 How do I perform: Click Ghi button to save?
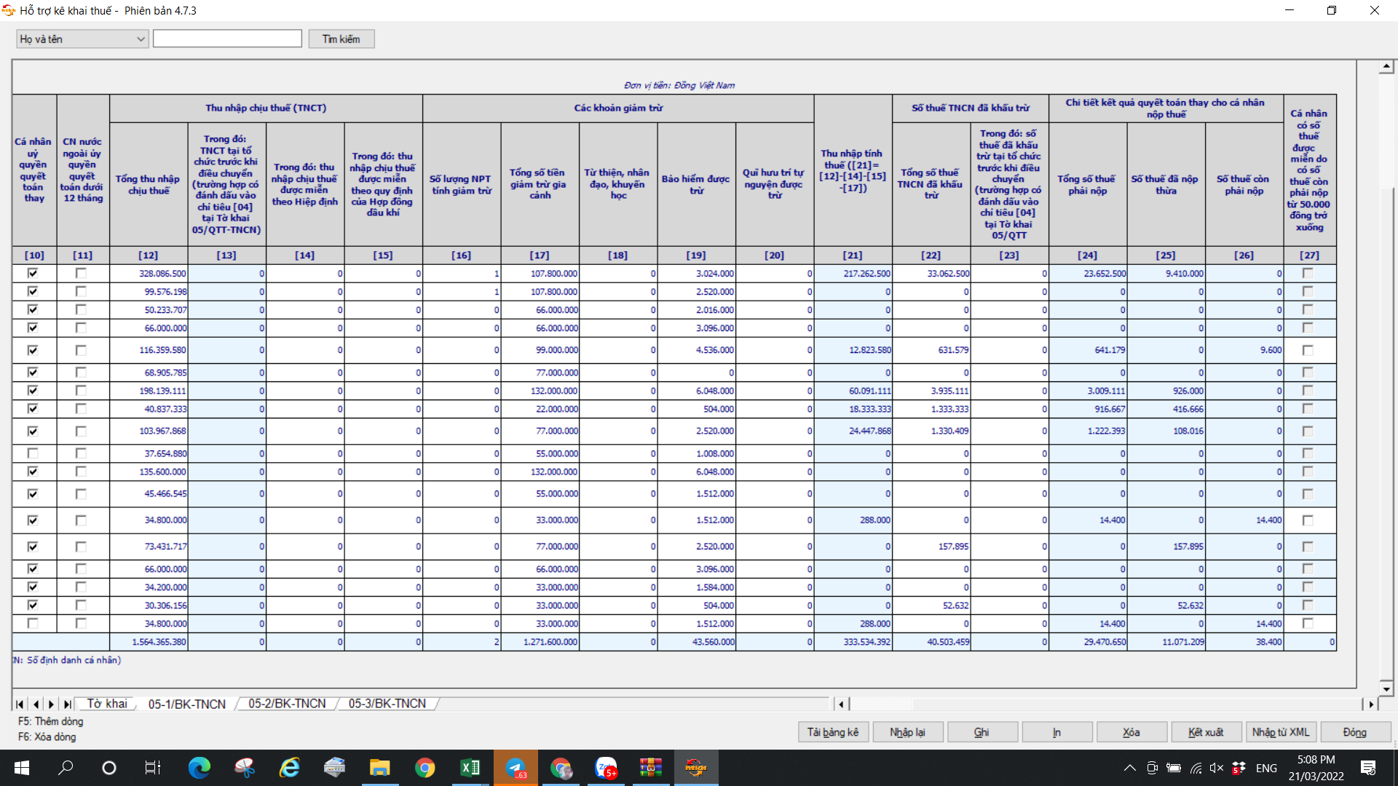tap(982, 732)
